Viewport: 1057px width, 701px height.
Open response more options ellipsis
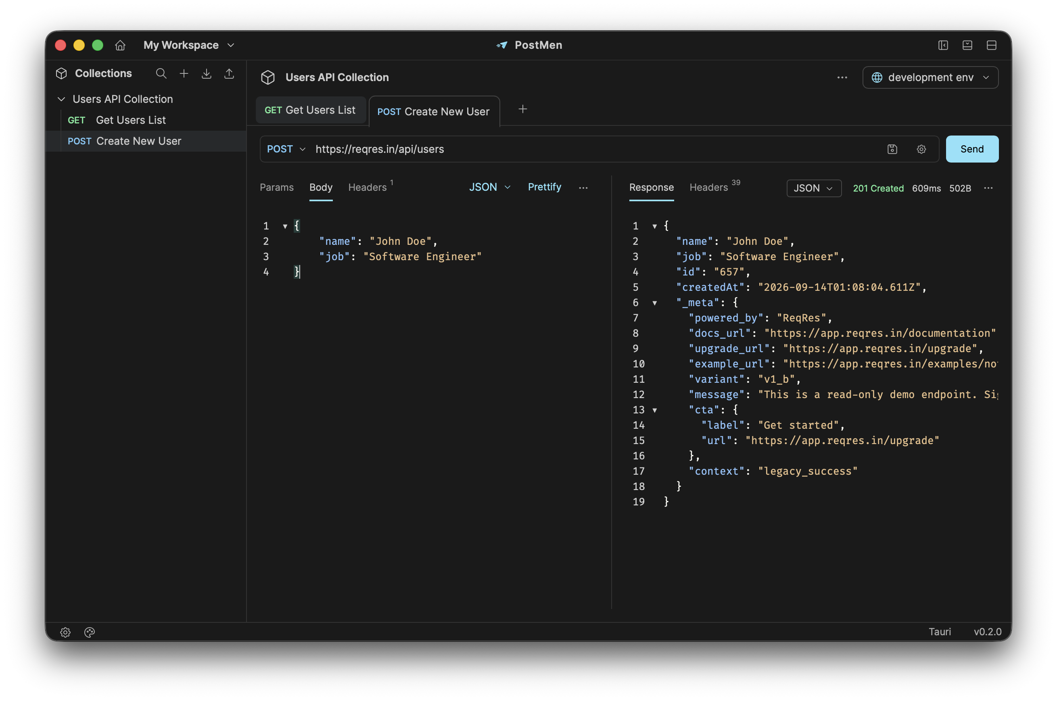(x=988, y=188)
